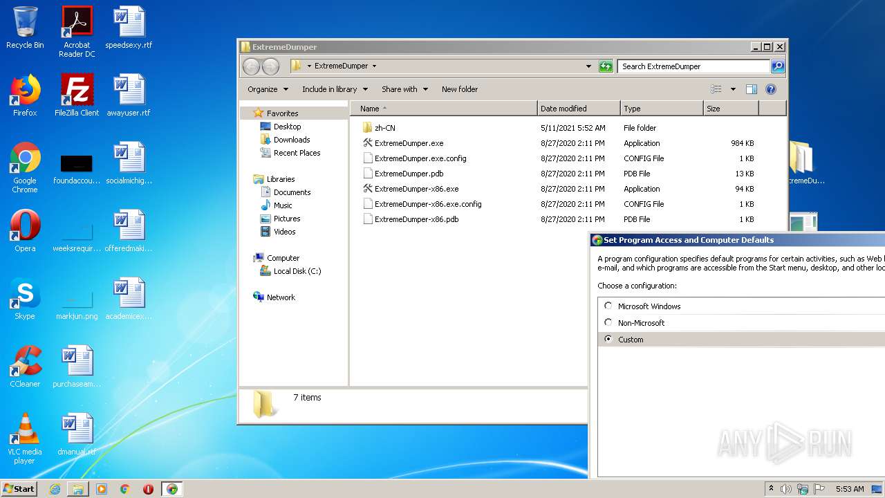Open Internet Explorer from the taskbar
885x498 pixels.
[55, 489]
